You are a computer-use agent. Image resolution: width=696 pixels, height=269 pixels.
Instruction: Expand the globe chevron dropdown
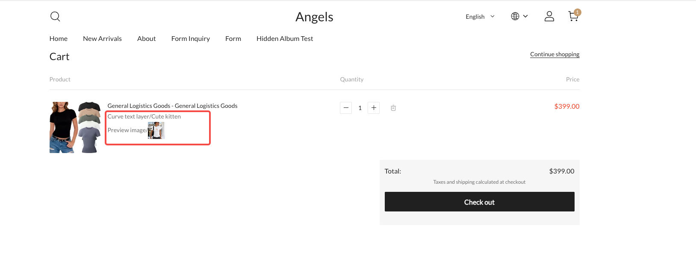[x=525, y=16]
